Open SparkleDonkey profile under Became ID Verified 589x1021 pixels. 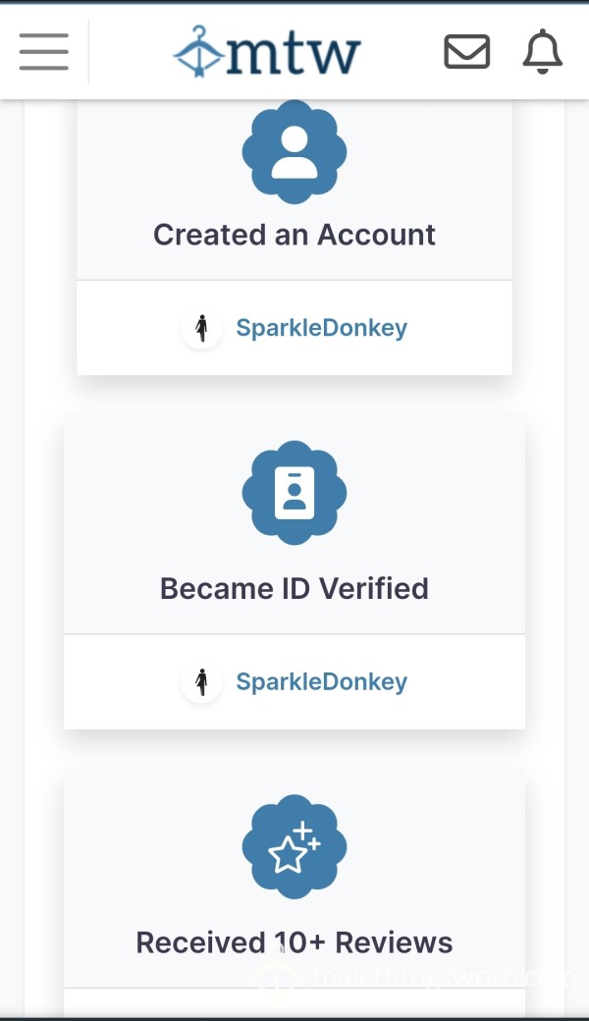[322, 681]
